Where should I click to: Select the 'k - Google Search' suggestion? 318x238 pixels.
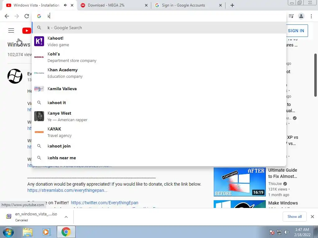pyautogui.click(x=159, y=28)
